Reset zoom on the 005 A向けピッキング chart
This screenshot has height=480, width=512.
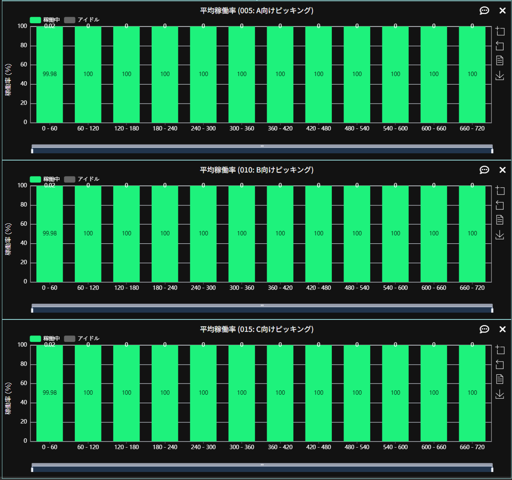click(x=500, y=46)
